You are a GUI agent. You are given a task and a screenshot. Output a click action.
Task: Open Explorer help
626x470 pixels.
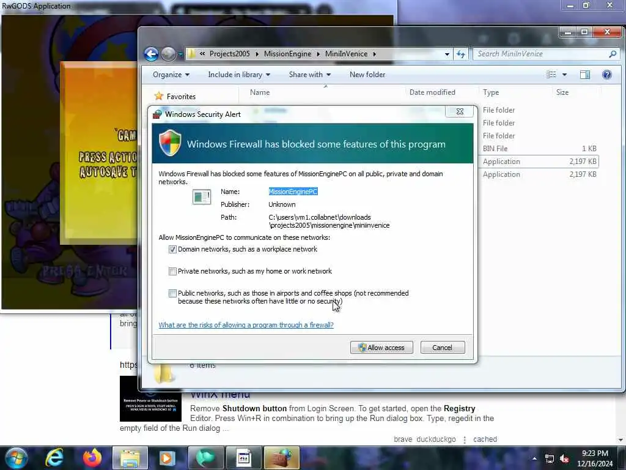tap(607, 75)
